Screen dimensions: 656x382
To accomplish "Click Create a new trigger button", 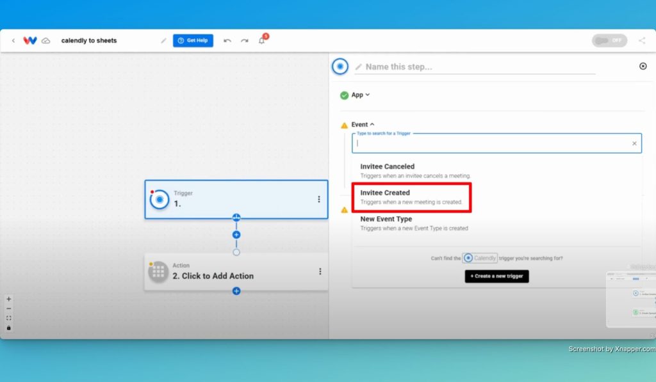I will coord(496,276).
